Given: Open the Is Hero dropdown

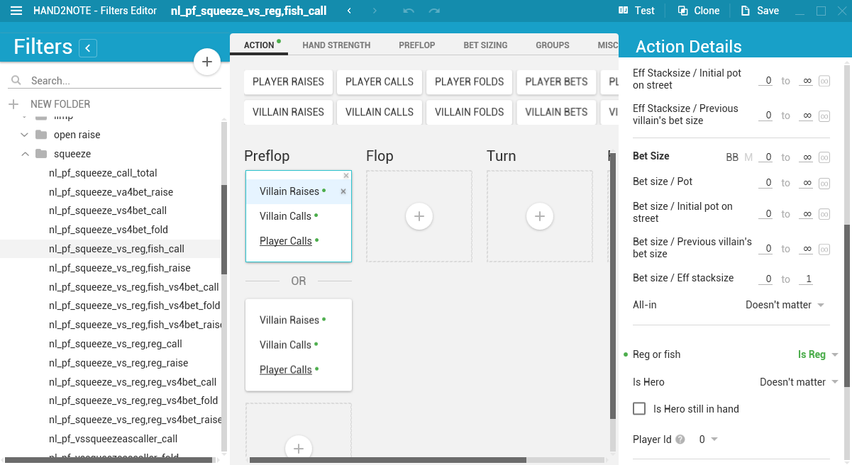Looking at the screenshot, I should click(799, 382).
